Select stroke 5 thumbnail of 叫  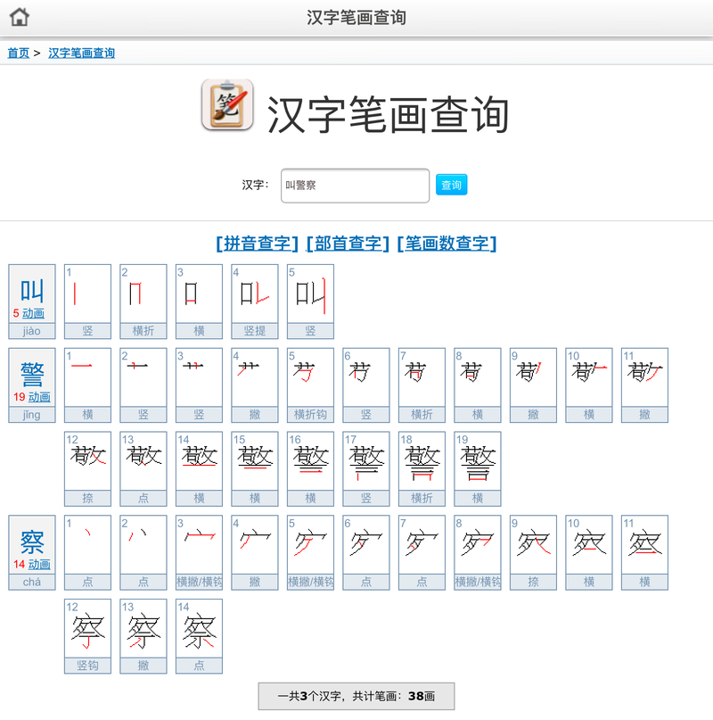pos(310,294)
